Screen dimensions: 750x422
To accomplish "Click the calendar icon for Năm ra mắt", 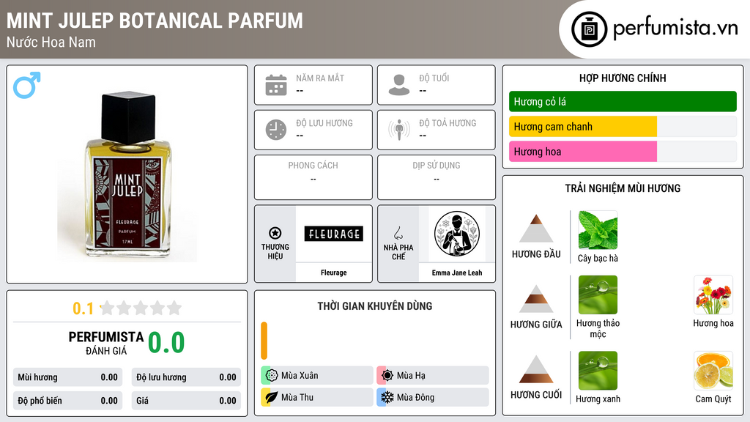I will (276, 85).
